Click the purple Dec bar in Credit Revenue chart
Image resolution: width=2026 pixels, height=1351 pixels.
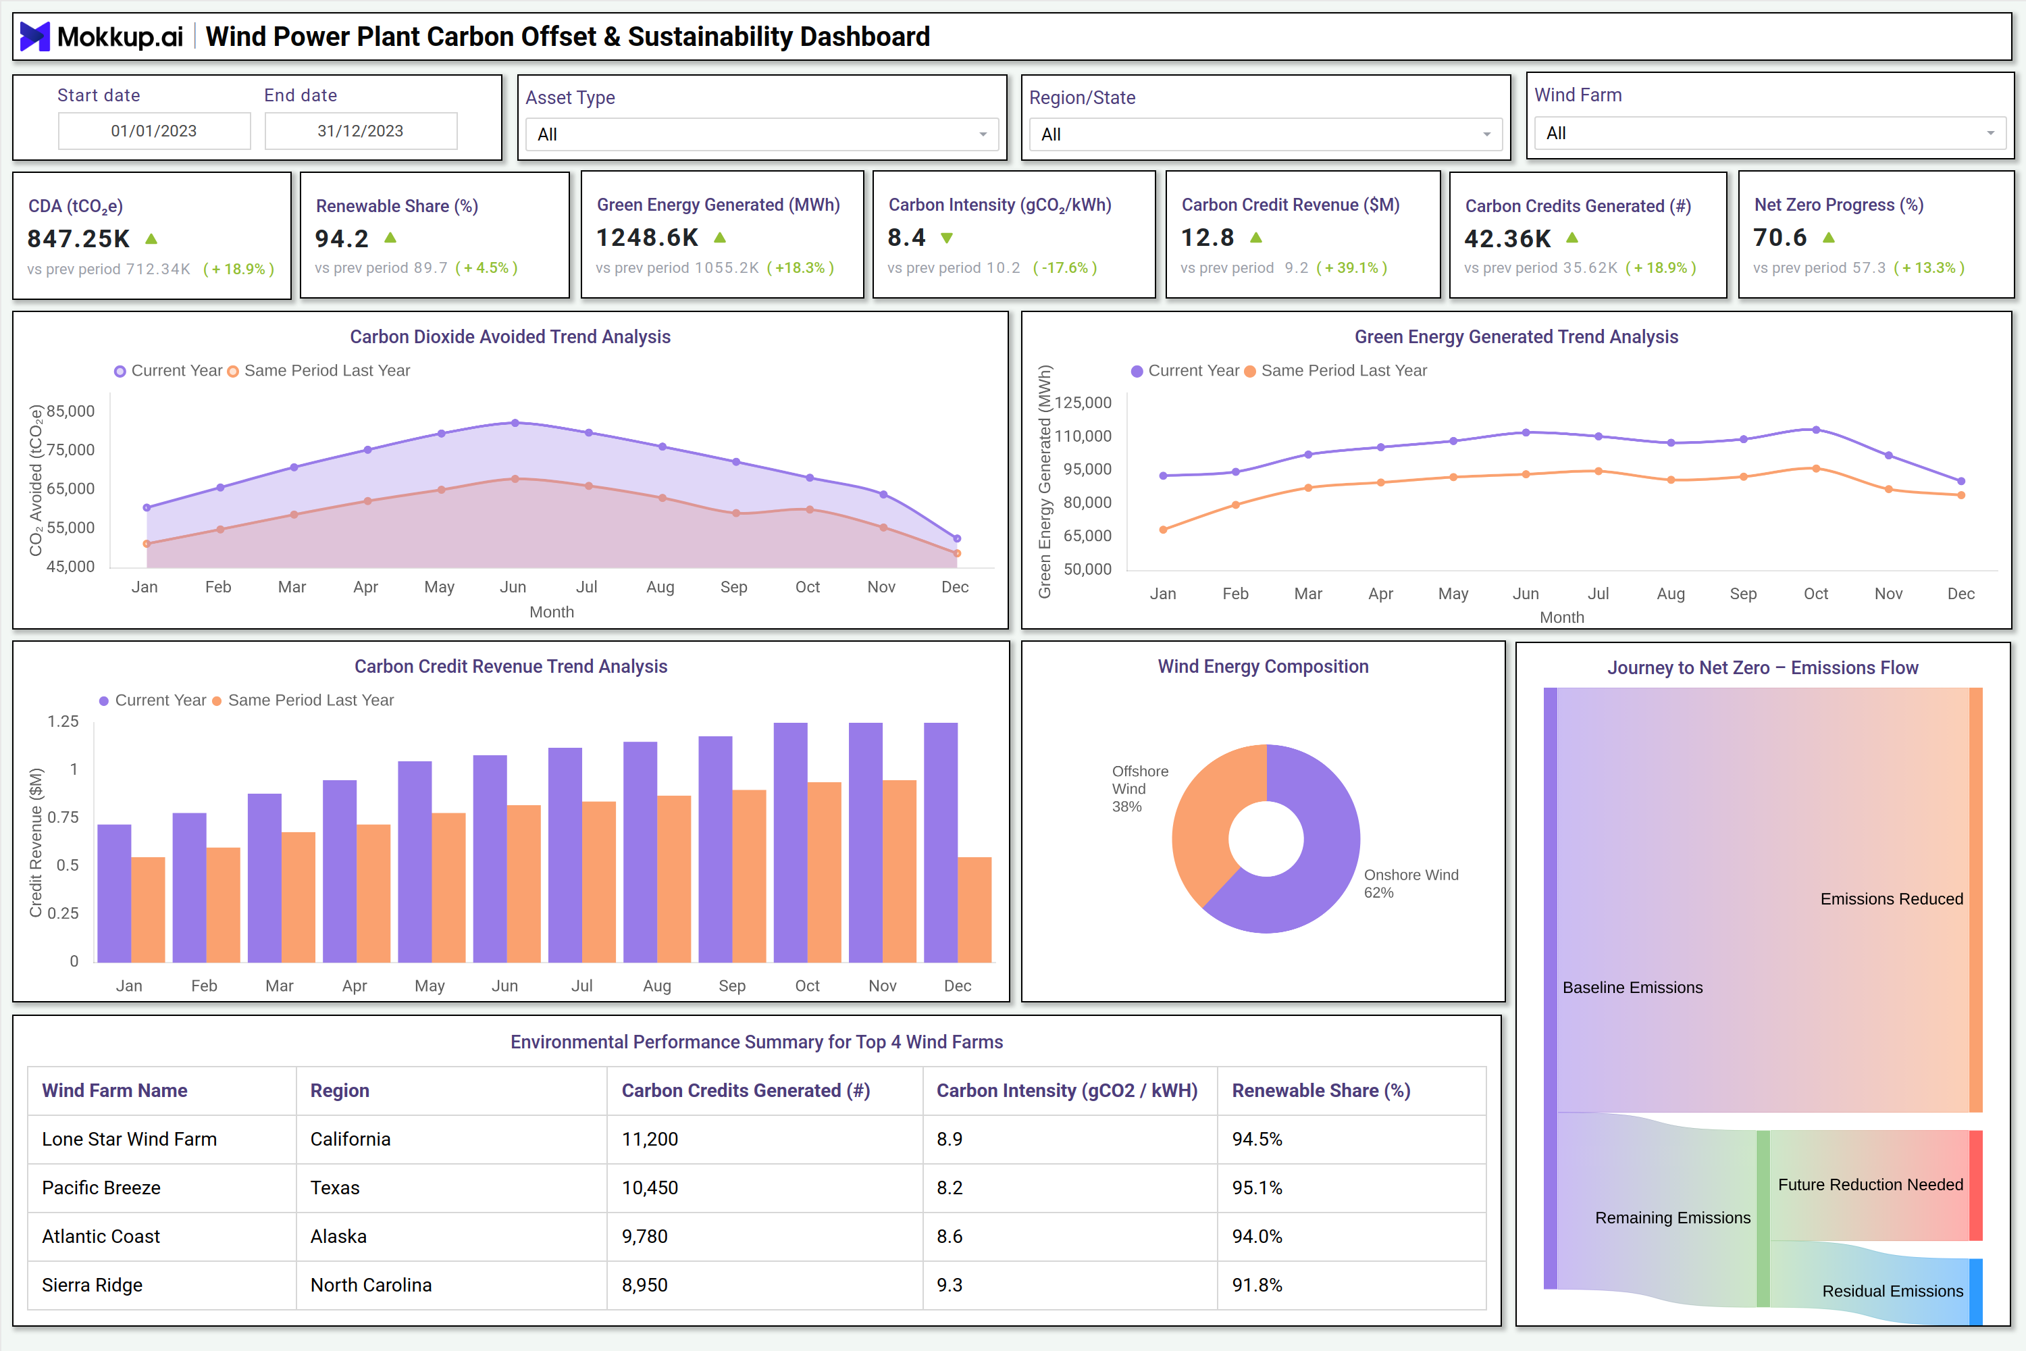(941, 842)
